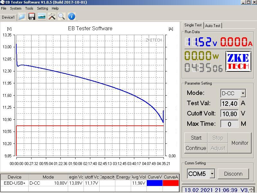Select the EBD-USB+ device cell
This screenshot has width=257, height=193.
point(14,183)
